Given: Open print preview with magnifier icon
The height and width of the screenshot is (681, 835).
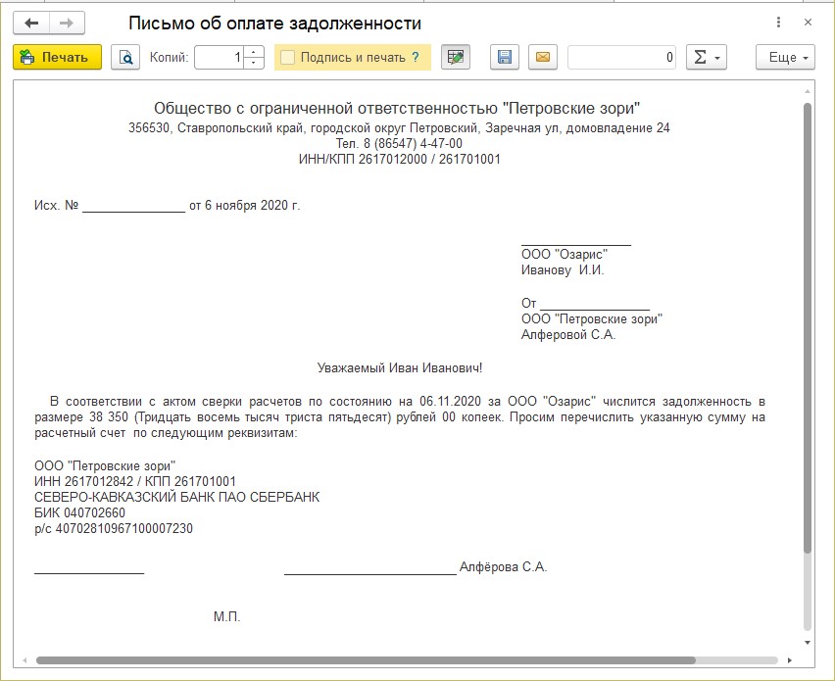Looking at the screenshot, I should [125, 57].
